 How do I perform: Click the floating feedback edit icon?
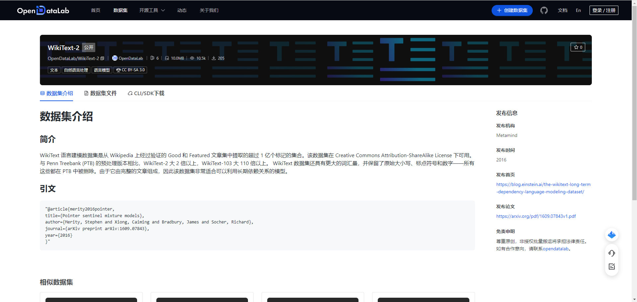[612, 266]
